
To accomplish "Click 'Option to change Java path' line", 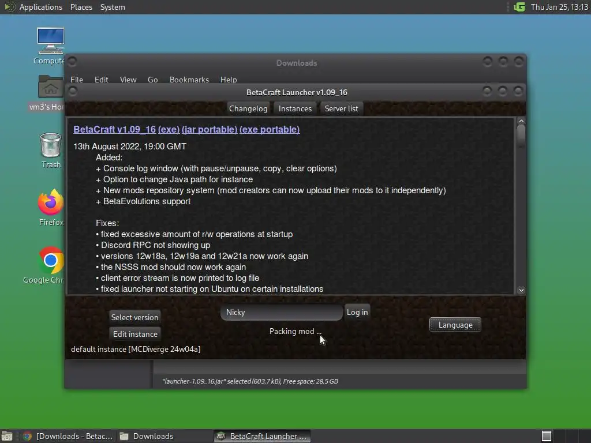I will [x=174, y=179].
